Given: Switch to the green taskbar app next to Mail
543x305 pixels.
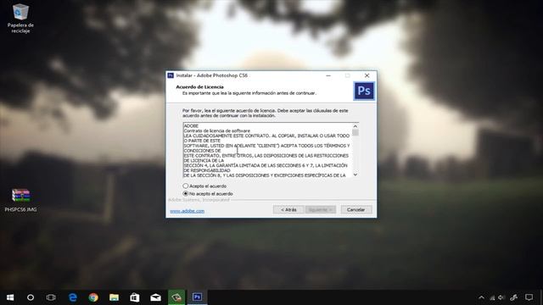Looking at the screenshot, I should [176, 297].
